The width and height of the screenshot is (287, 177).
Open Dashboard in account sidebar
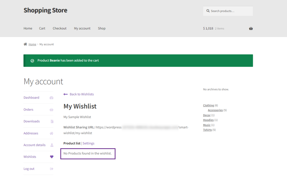pos(31,98)
